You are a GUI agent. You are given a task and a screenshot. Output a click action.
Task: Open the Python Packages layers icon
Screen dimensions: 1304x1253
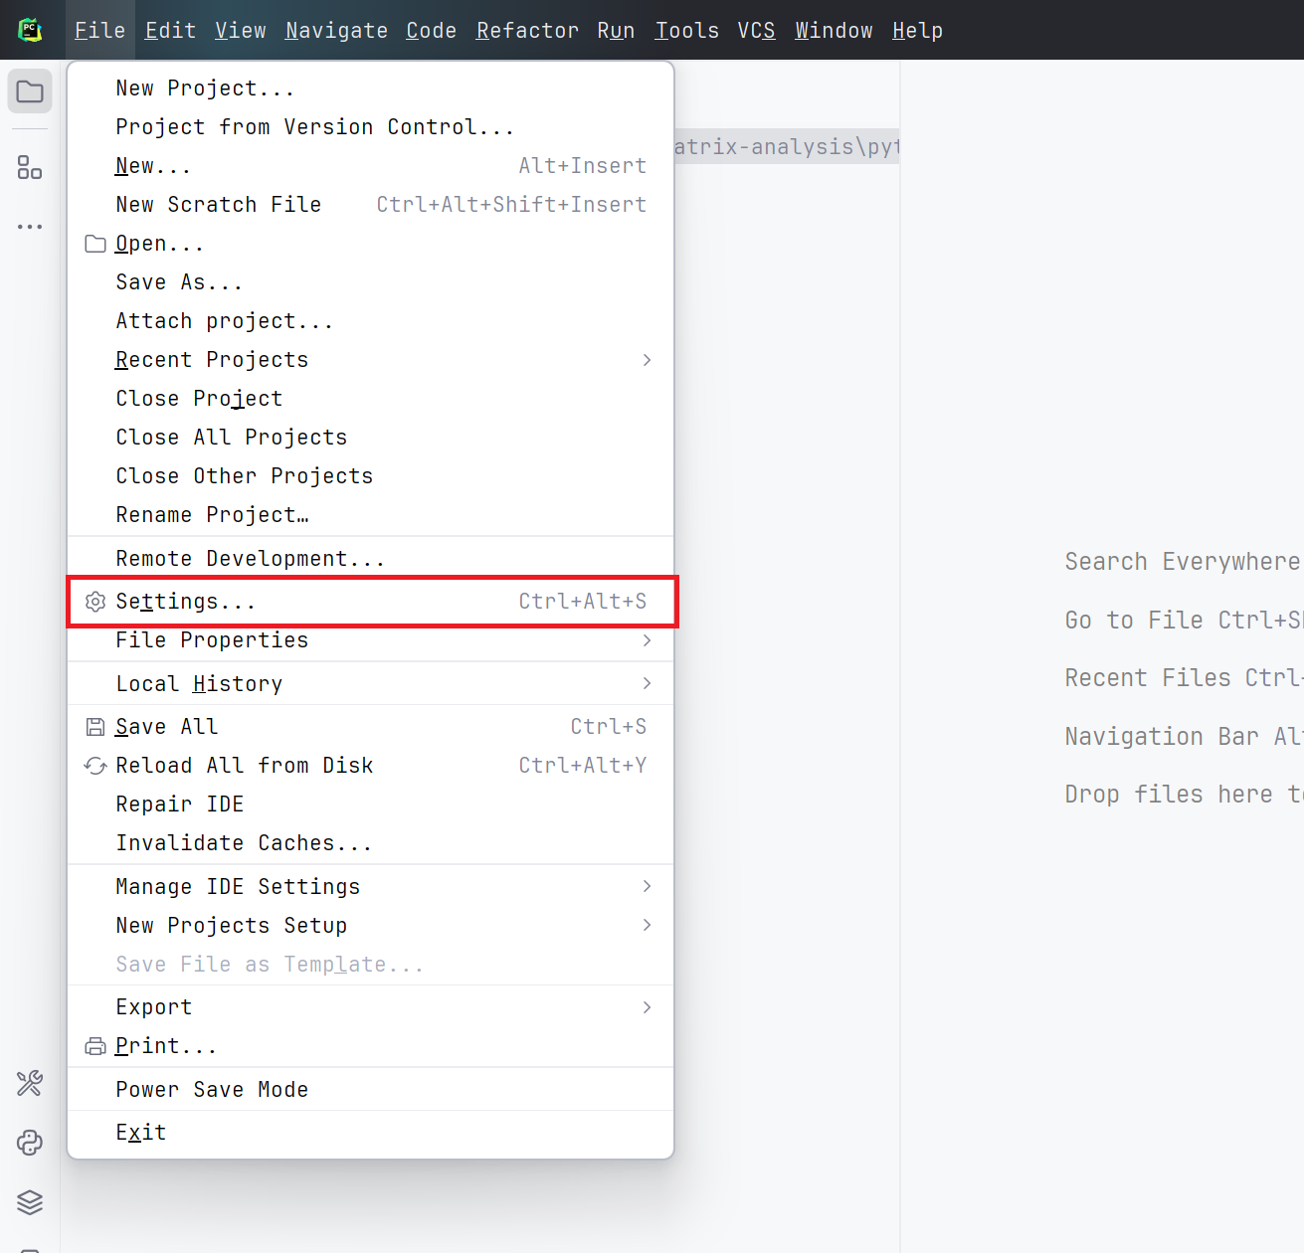tap(30, 1202)
